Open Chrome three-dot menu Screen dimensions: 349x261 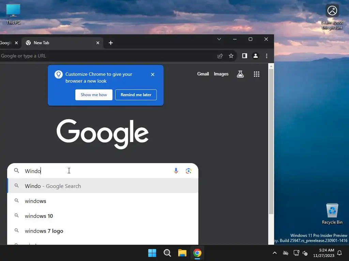(x=267, y=56)
